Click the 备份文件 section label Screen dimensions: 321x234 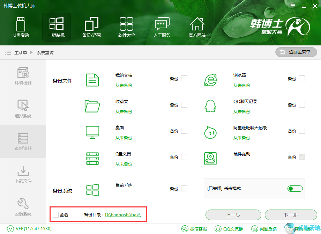click(x=62, y=81)
